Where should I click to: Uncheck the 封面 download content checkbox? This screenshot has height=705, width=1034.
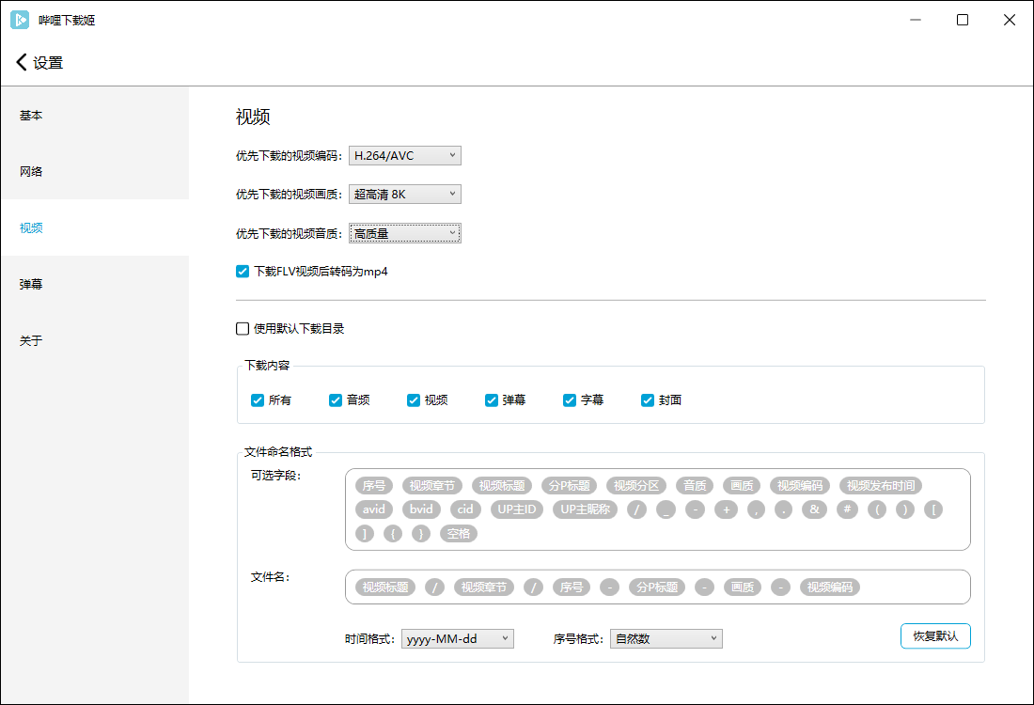tap(648, 400)
